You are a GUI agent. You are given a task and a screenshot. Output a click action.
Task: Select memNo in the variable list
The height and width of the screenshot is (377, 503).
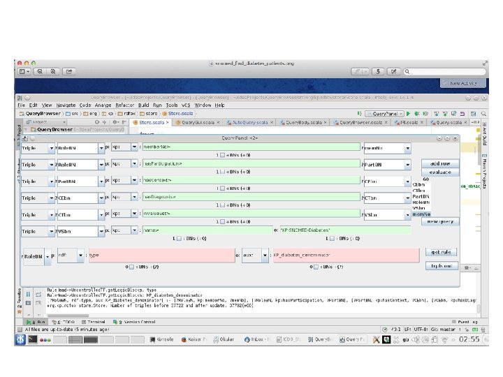(421, 214)
